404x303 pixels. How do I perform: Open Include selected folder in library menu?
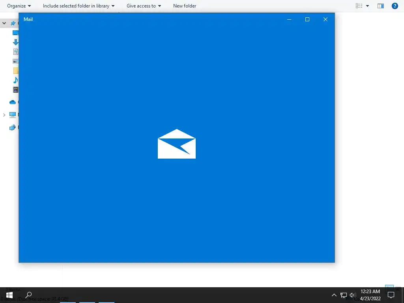(79, 6)
